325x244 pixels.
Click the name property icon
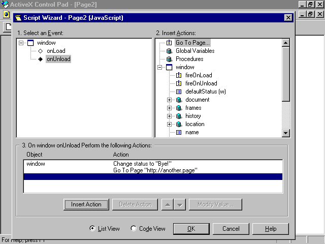[x=179, y=132]
